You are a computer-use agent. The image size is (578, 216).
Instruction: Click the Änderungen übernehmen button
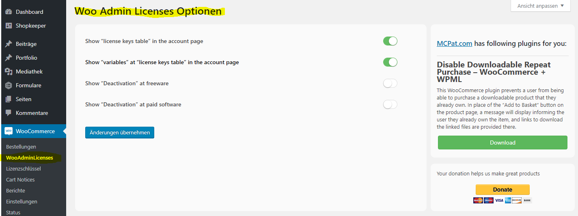pos(120,132)
